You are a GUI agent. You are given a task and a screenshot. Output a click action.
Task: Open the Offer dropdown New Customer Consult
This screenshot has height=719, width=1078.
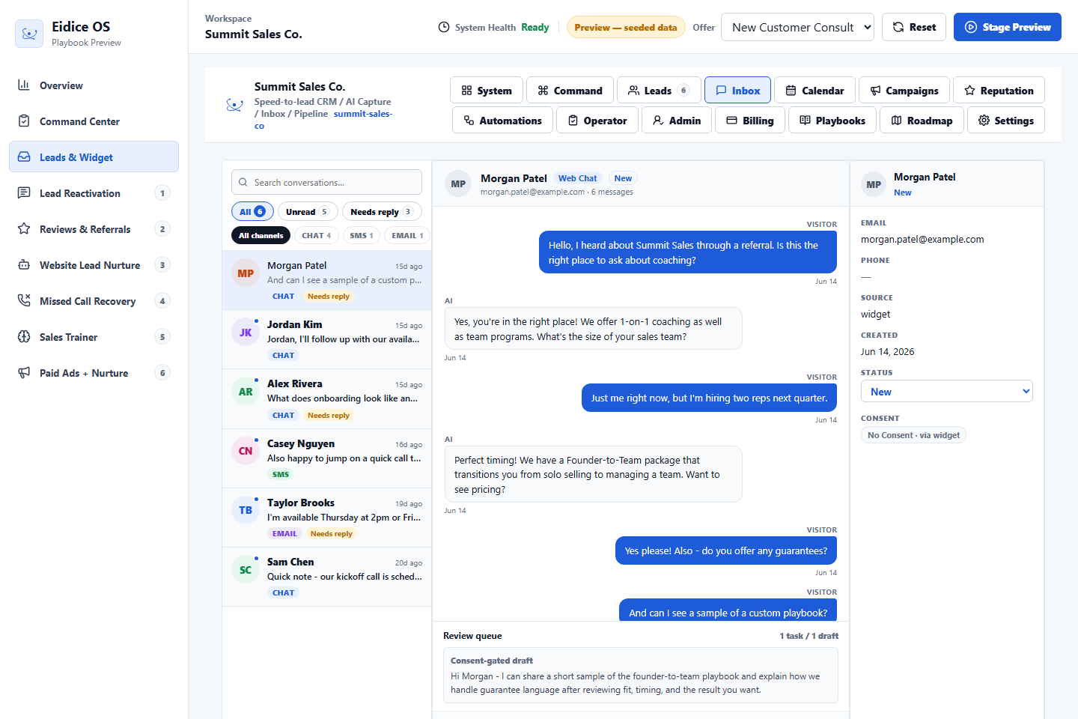(797, 27)
